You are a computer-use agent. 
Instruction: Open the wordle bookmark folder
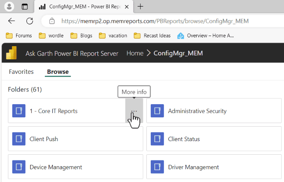point(51,36)
